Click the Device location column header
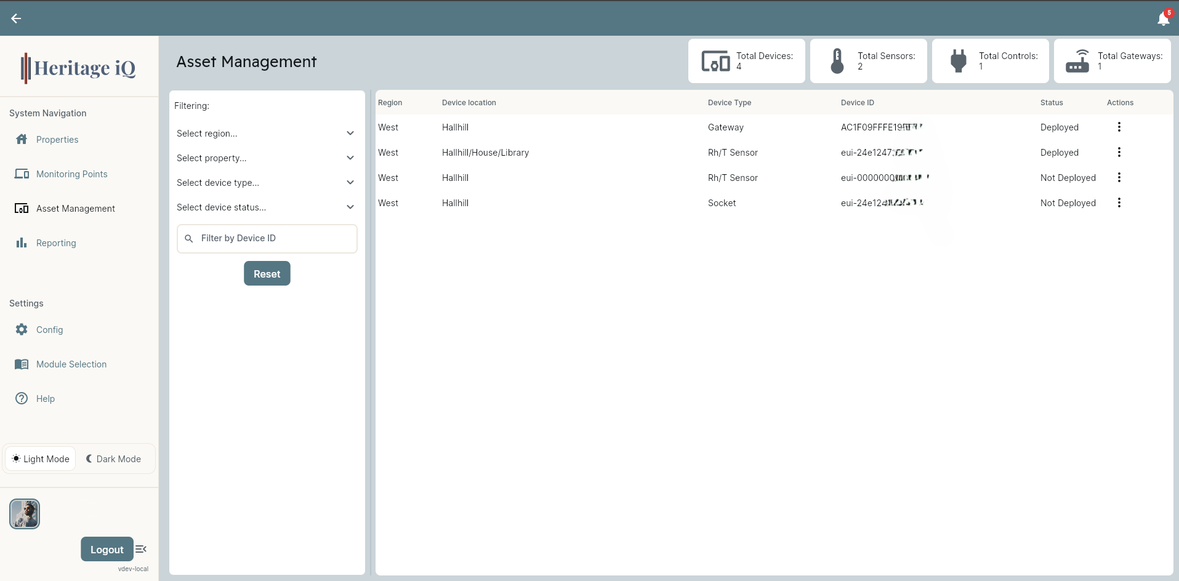Screen dimensions: 1179x581 pyautogui.click(x=469, y=103)
